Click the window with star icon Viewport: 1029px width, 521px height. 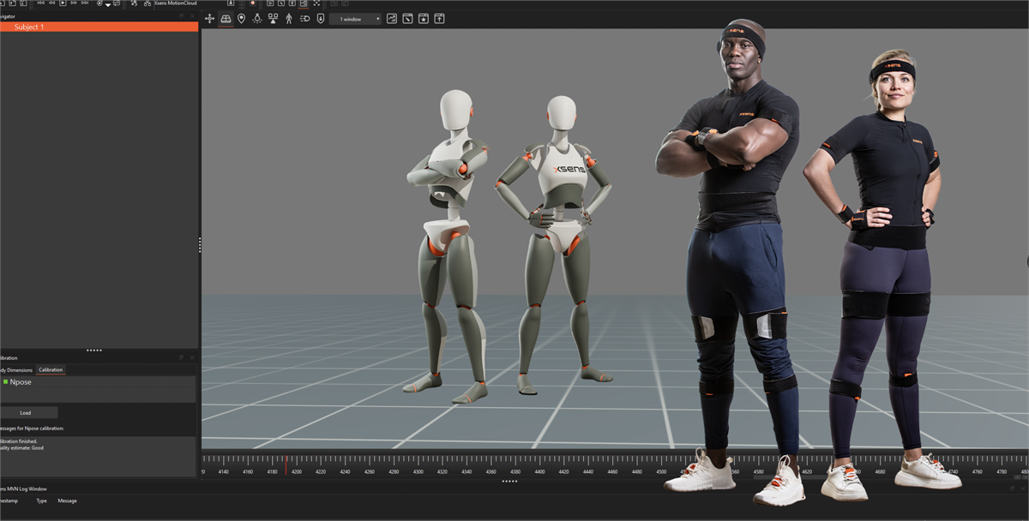tap(424, 18)
